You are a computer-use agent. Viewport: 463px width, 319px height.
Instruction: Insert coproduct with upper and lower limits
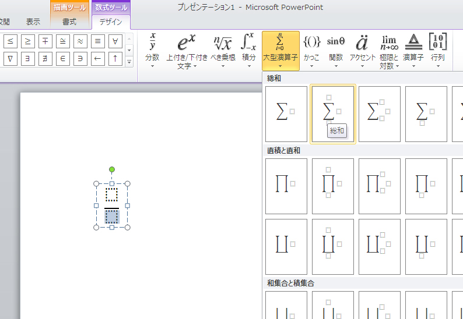tap(333, 247)
